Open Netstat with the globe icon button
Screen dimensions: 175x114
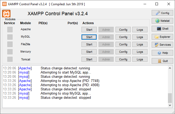tap(162, 21)
